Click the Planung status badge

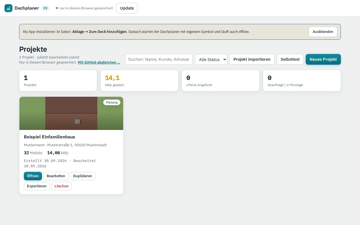112,102
